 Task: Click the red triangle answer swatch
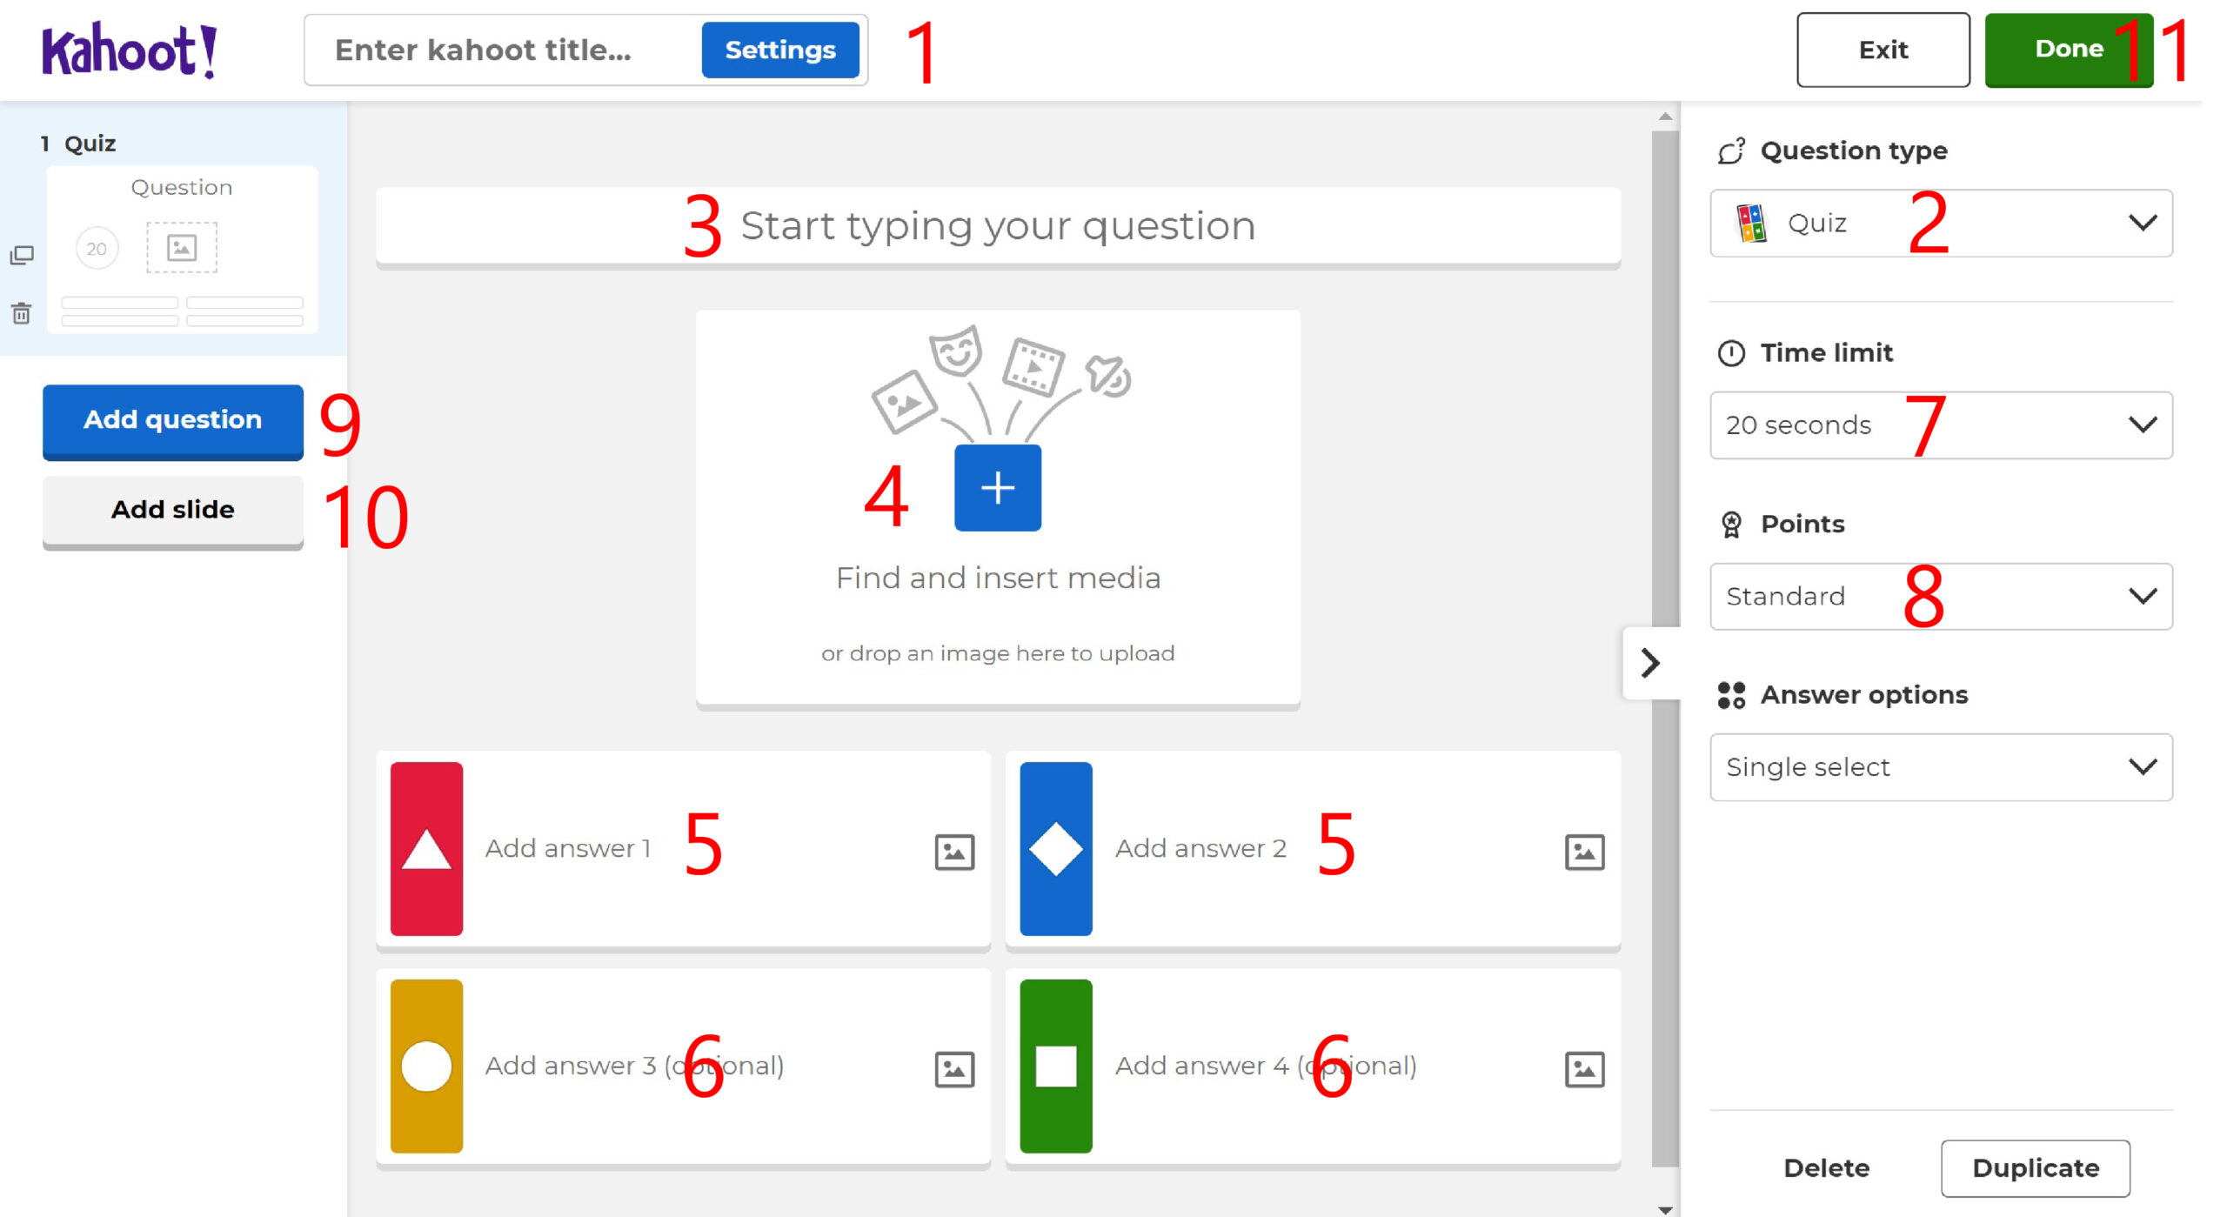[426, 849]
